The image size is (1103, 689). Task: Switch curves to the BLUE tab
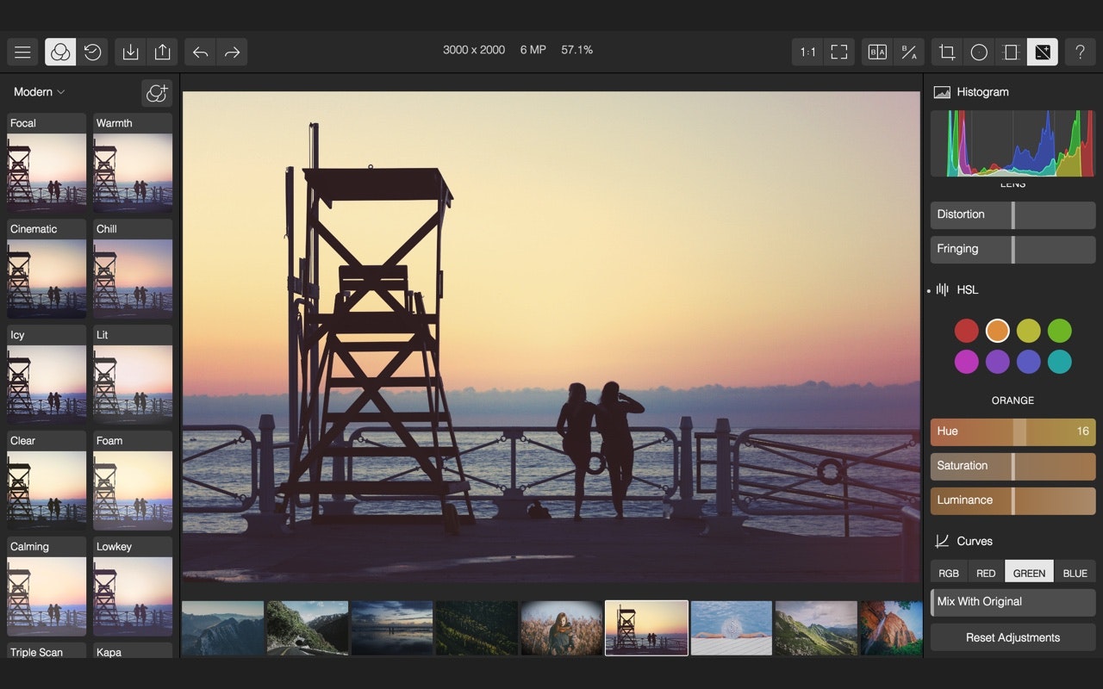click(x=1075, y=573)
